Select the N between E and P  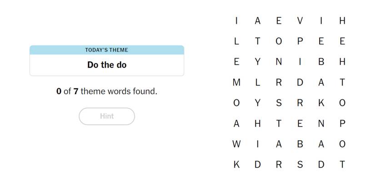321,123
